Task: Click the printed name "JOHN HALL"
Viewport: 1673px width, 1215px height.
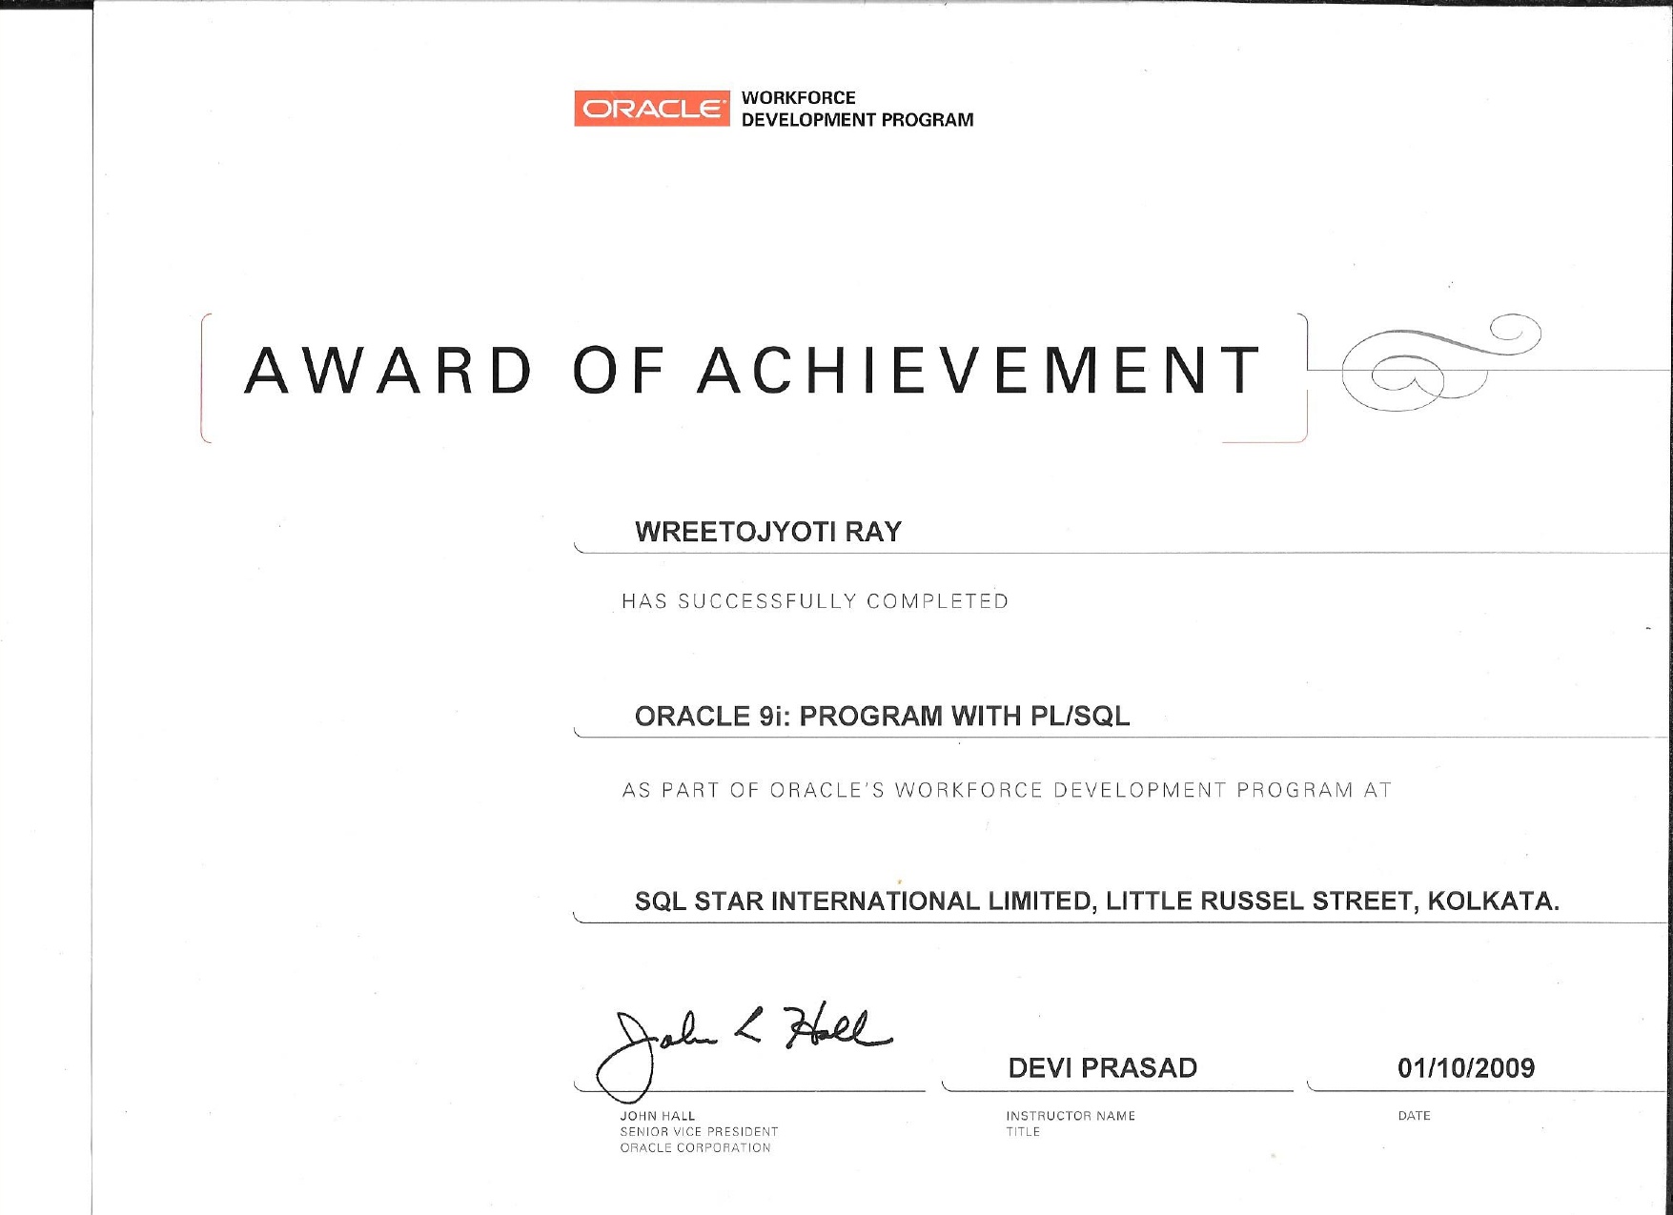Action: pos(658,1116)
